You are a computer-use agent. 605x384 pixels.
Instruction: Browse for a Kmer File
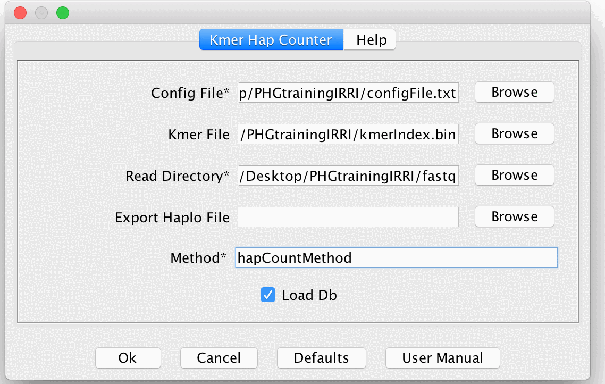pos(514,133)
